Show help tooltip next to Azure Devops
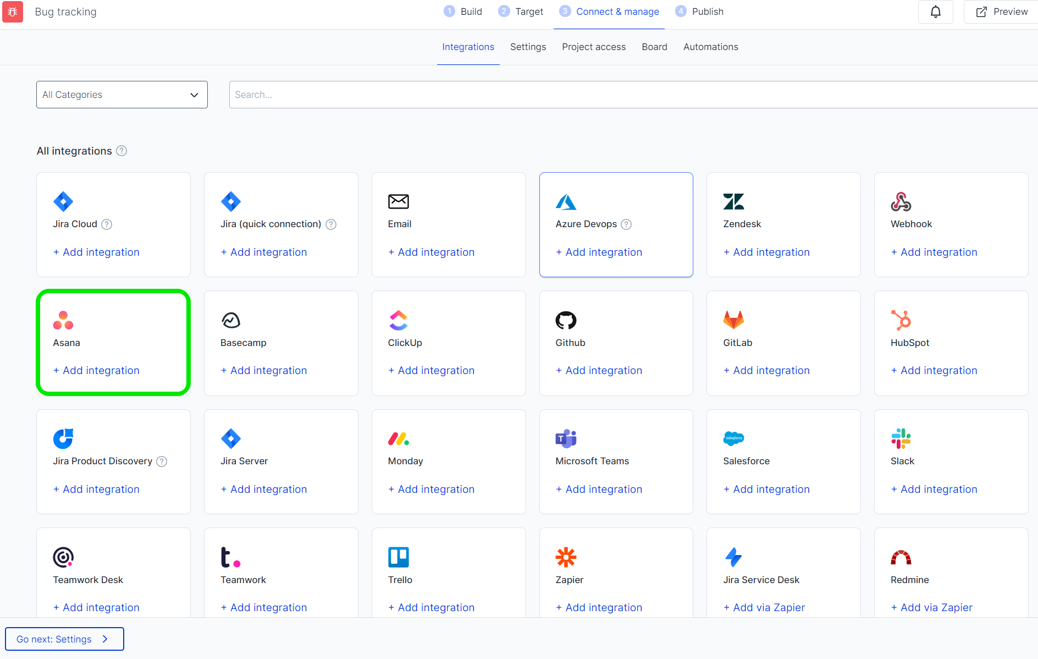 click(626, 224)
